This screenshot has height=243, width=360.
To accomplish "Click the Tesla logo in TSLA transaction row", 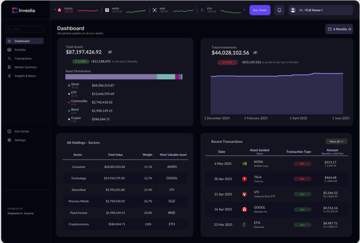I will point(244,179).
